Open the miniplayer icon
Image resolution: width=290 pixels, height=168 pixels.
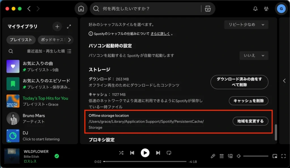pyautogui.click(x=275, y=156)
